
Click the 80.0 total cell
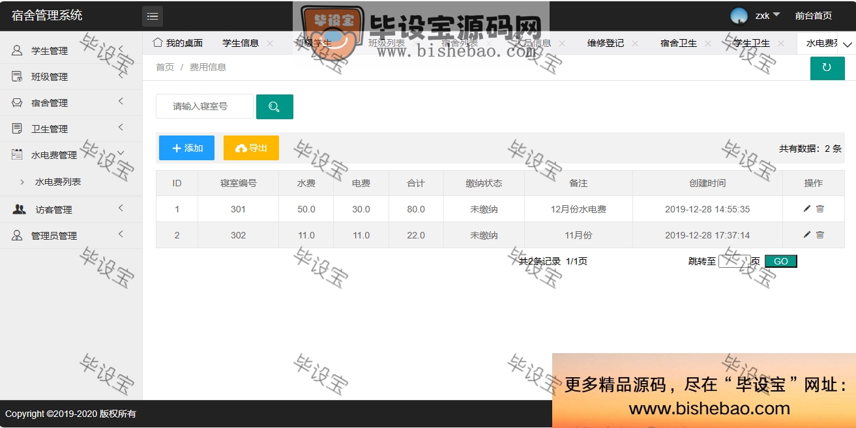point(416,209)
